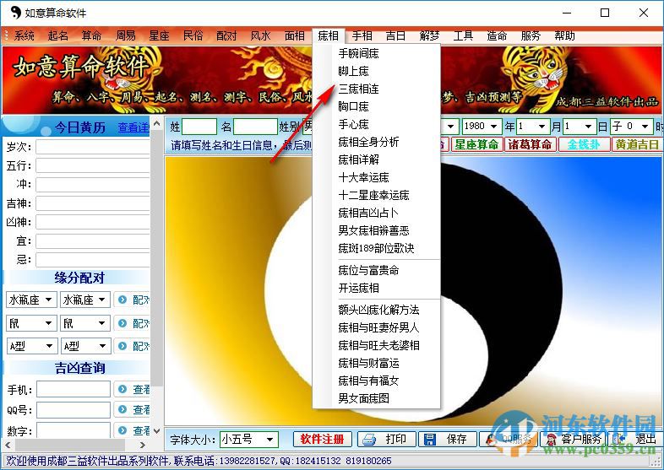Click the left panel's right scroll arrow
The width and height of the screenshot is (664, 470).
tap(142, 445)
